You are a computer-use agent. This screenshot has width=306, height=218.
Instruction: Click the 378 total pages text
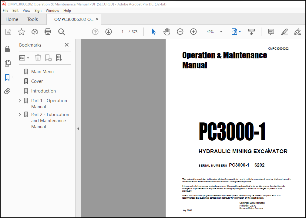135,32
